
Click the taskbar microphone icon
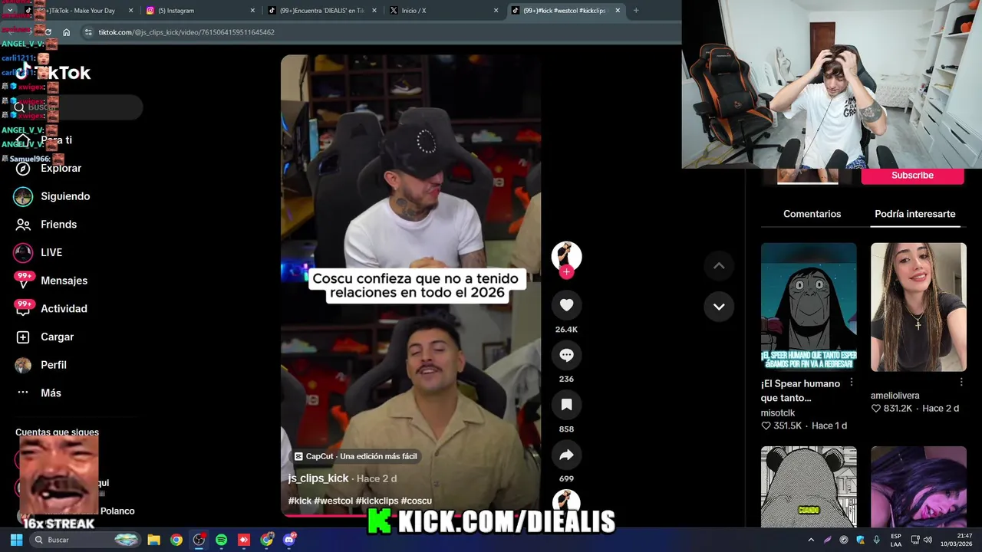[x=876, y=540]
